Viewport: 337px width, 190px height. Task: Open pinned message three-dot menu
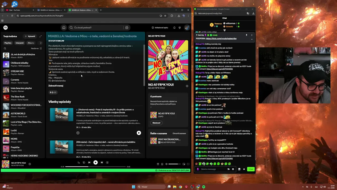(x=252, y=35)
